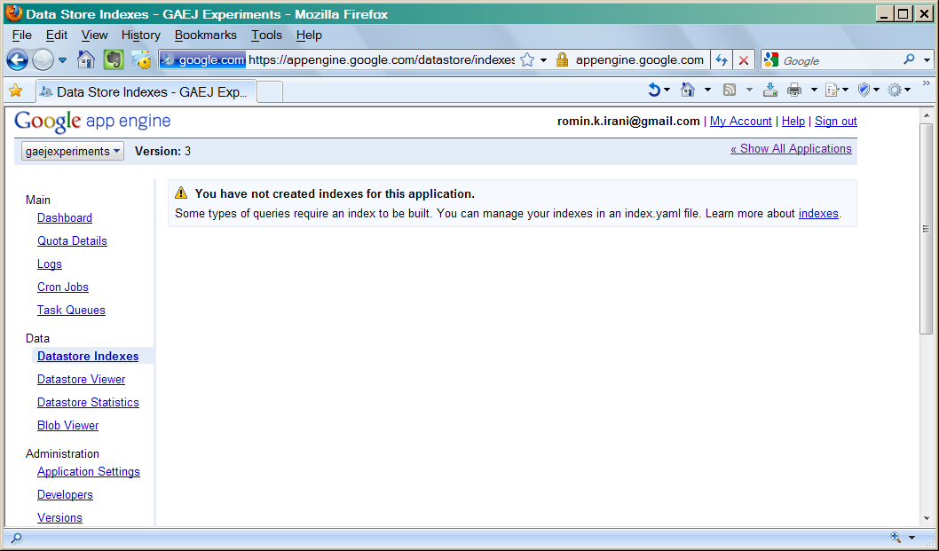Open the address bar history dropdown arrow
The width and height of the screenshot is (939, 551).
544,60
